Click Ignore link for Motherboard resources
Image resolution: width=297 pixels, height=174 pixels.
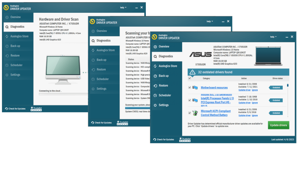255,90
